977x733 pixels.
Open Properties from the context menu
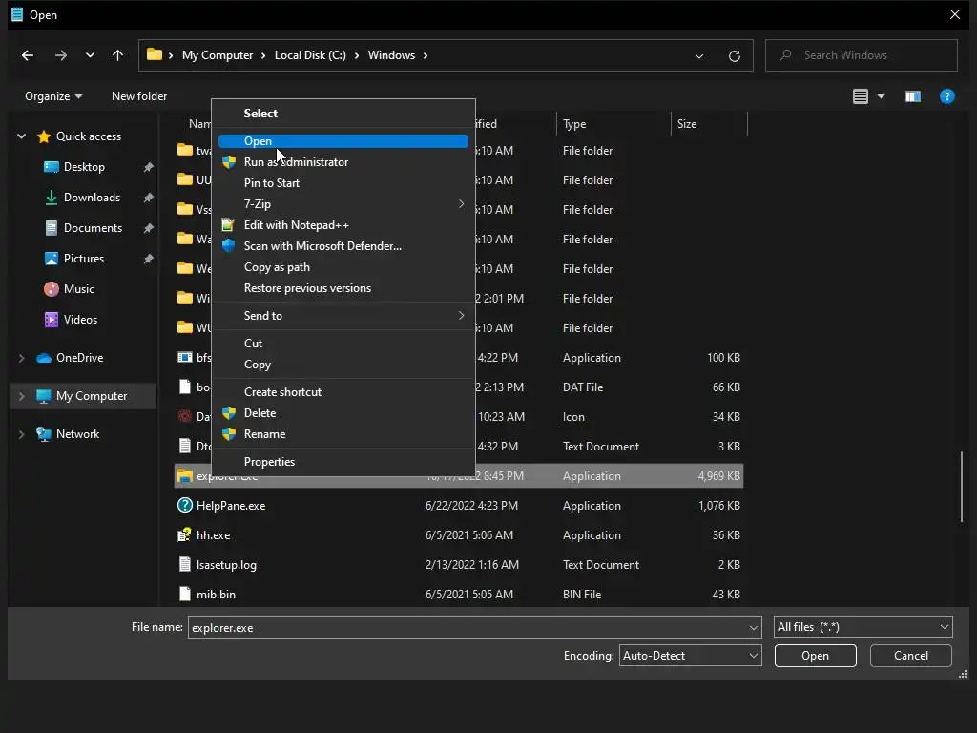tap(343, 462)
